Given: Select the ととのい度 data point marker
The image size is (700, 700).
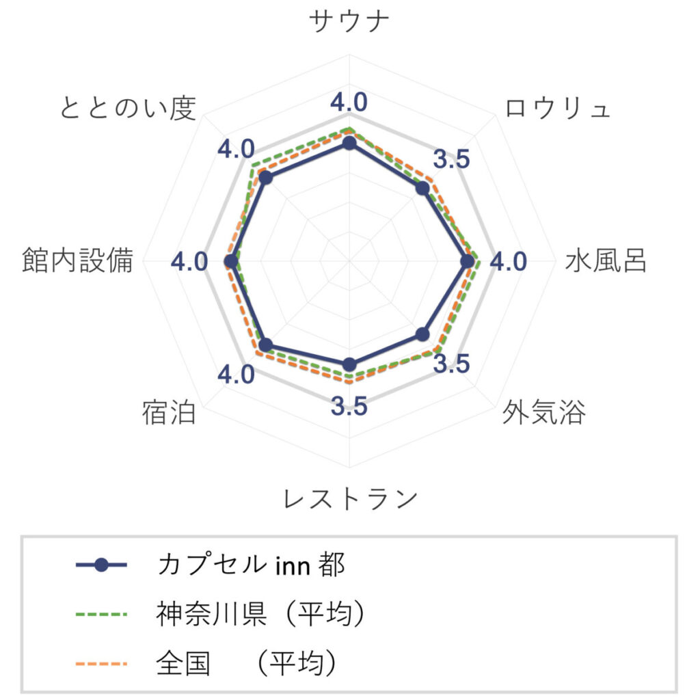Looking at the screenshot, I should pos(266,178).
